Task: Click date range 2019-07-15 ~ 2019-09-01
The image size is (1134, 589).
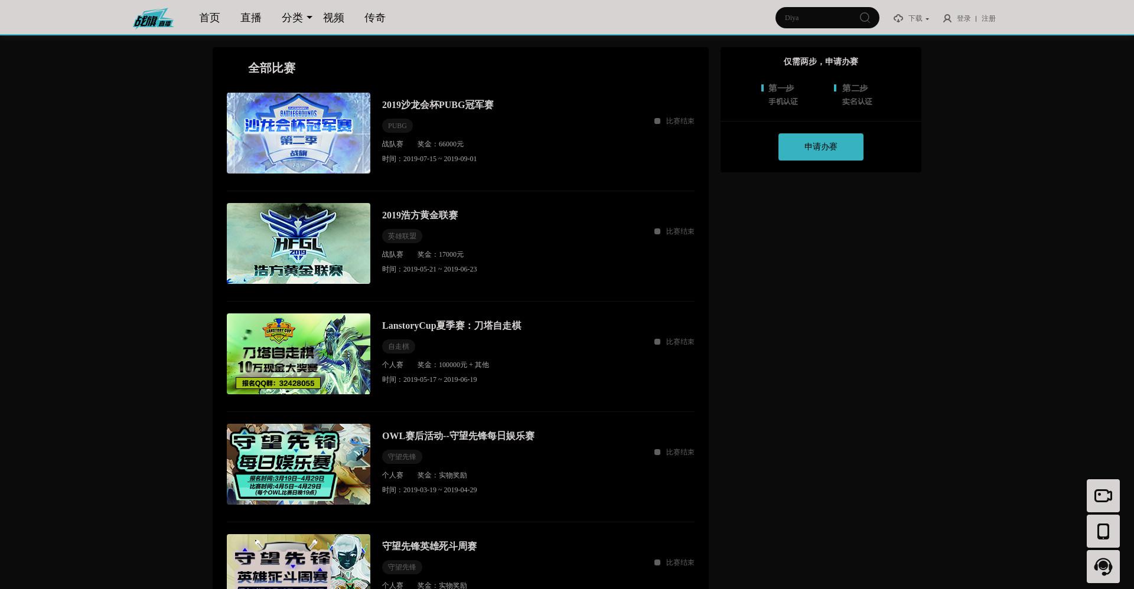Action: pos(440,159)
